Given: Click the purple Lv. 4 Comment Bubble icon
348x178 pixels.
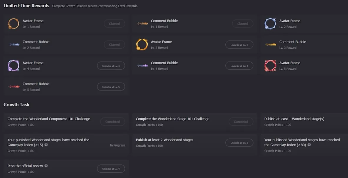Looking at the screenshot, I should coord(142,66).
